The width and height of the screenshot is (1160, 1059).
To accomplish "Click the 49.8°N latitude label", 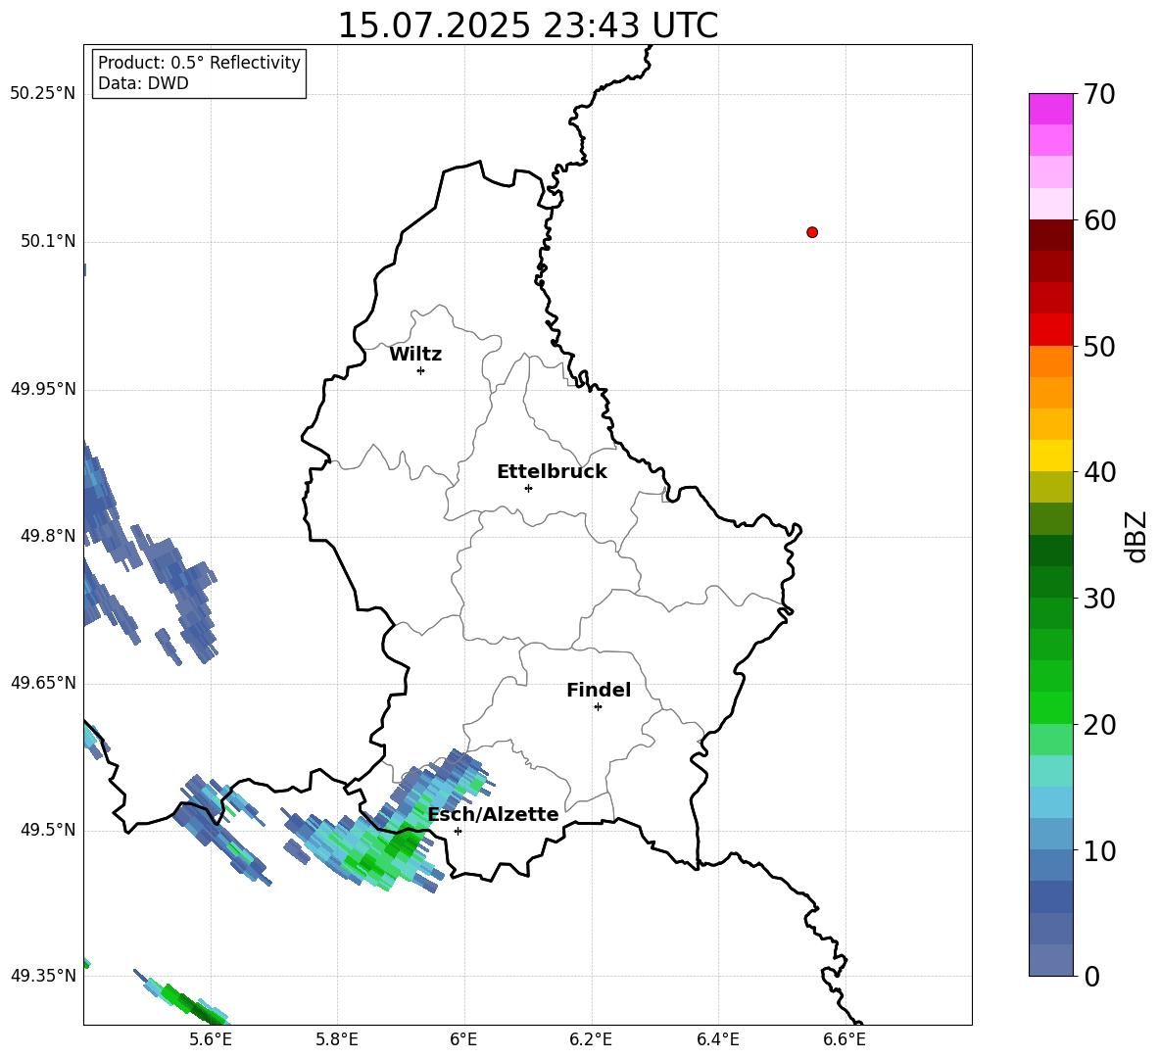I will tap(48, 536).
